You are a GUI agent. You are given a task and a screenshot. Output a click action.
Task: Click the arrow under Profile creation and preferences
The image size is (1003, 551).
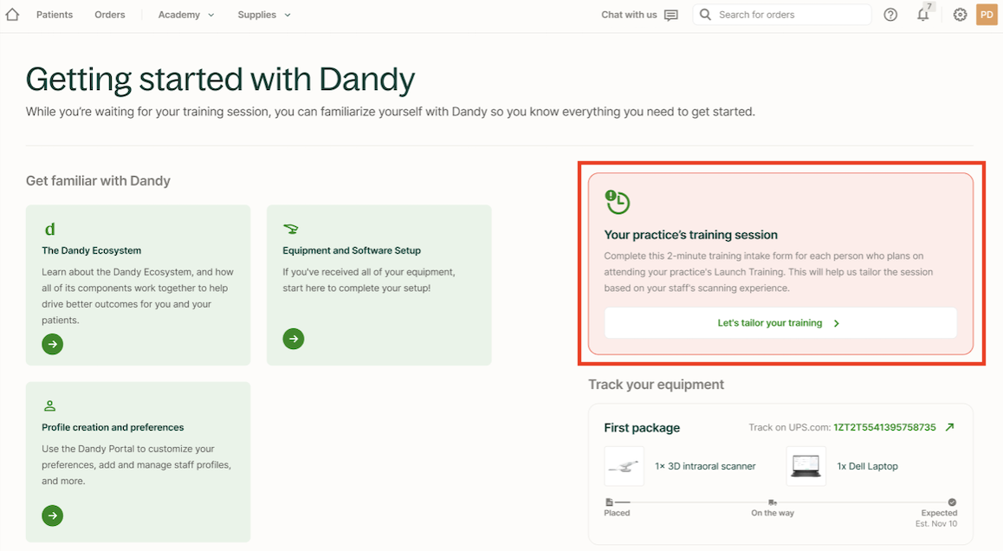(53, 516)
